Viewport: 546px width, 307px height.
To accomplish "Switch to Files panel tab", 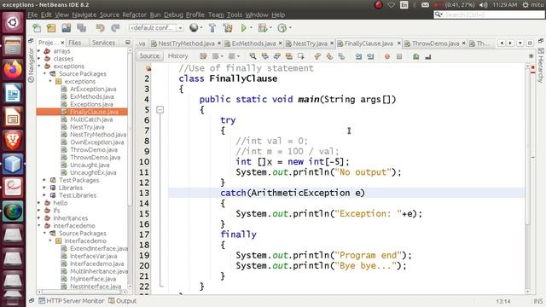I will pyautogui.click(x=74, y=43).
